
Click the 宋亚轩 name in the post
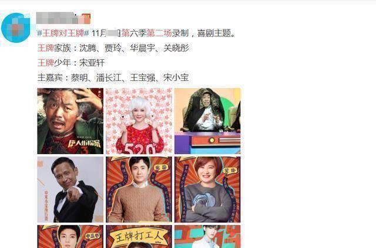pos(92,63)
